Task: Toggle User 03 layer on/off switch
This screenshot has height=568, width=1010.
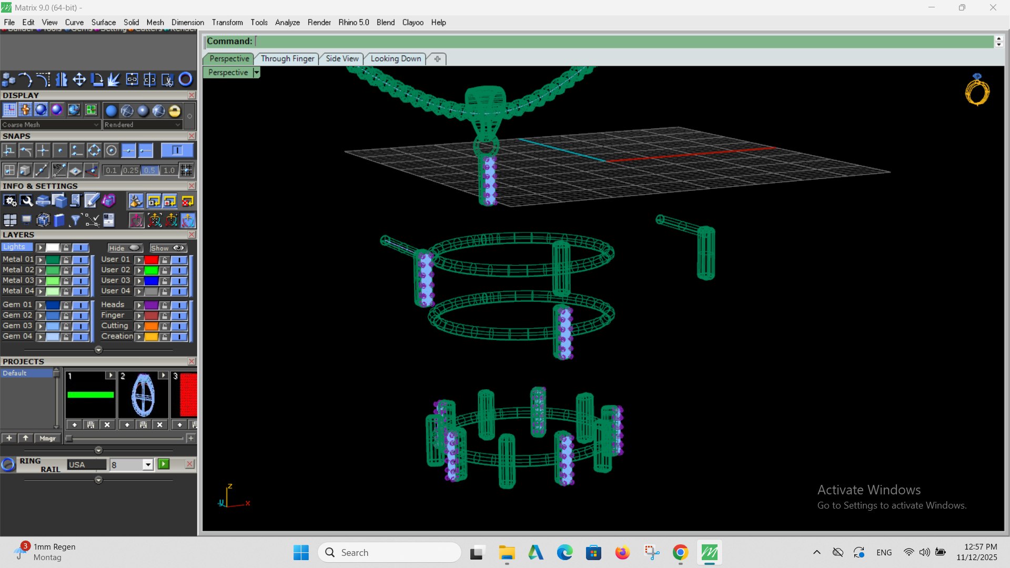Action: click(x=179, y=281)
